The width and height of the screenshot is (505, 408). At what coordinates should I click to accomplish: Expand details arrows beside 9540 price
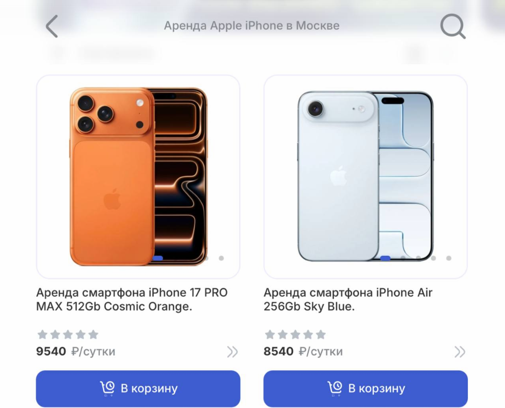tap(232, 352)
